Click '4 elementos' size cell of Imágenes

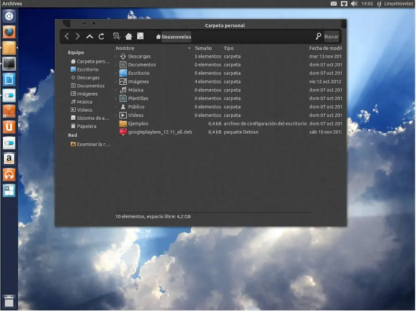pos(208,82)
